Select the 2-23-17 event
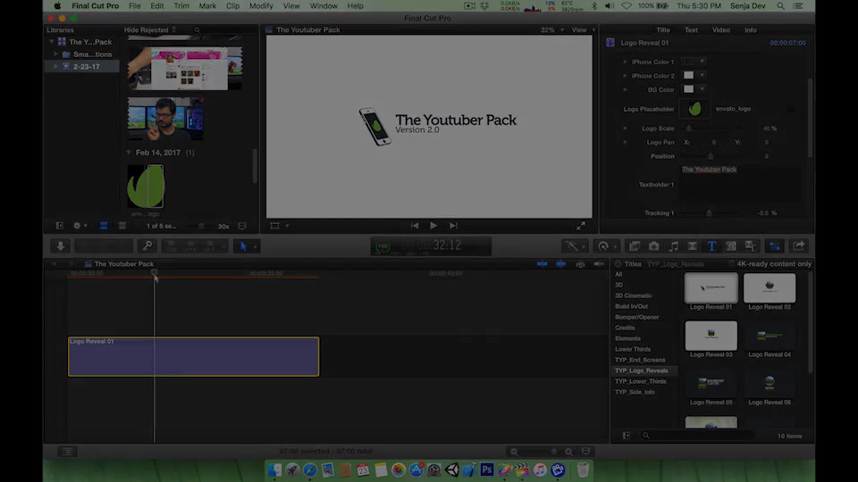The width and height of the screenshot is (858, 482). pos(82,67)
